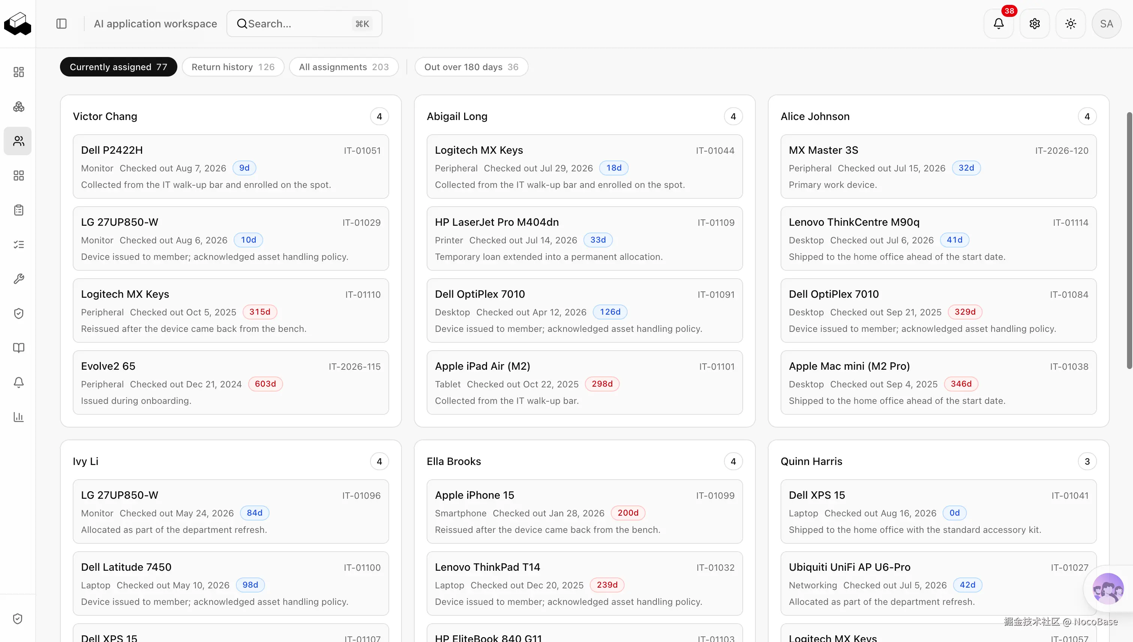Open the dashboard icon with uneven tiles

pos(18,72)
